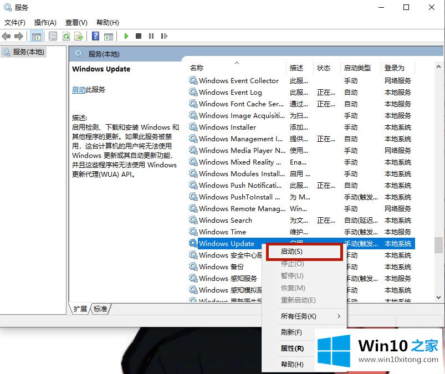Click the green refresh toolbar icon
Viewport: 445px width, 374px height.
66,36
